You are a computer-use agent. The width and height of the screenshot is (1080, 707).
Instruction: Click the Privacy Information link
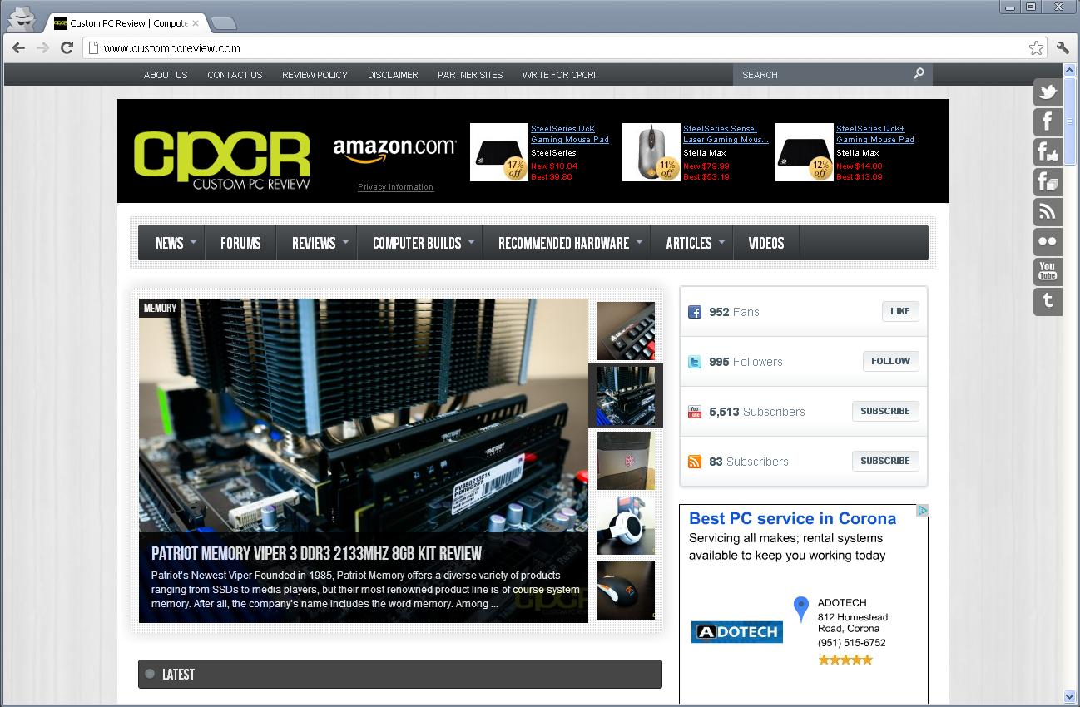click(395, 187)
